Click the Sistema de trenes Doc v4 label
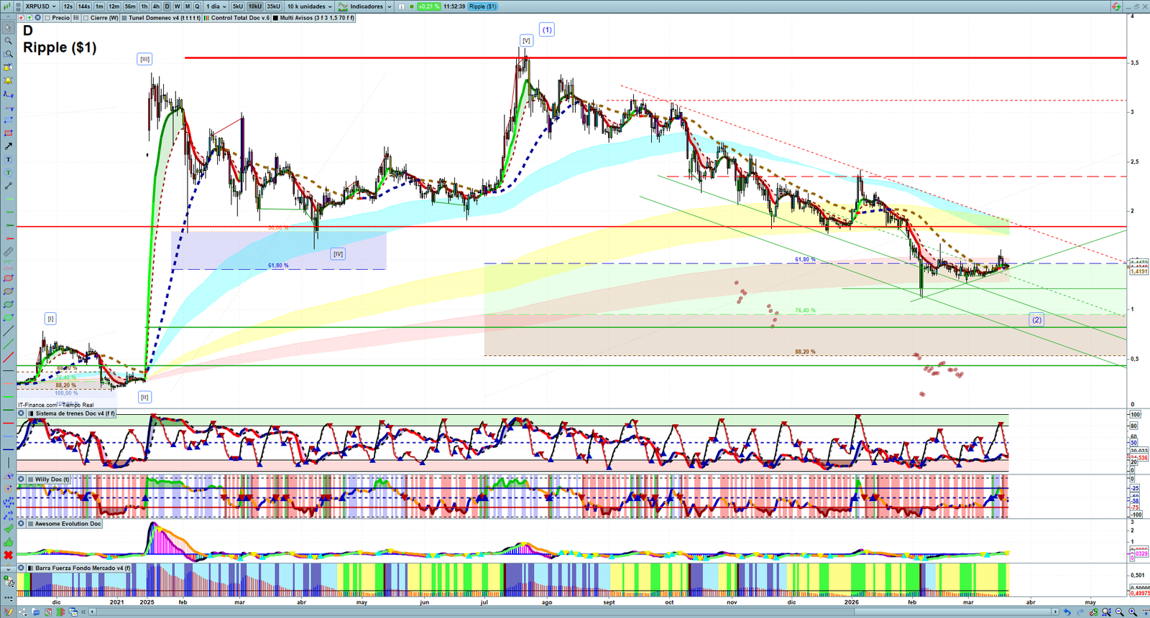 [75, 413]
